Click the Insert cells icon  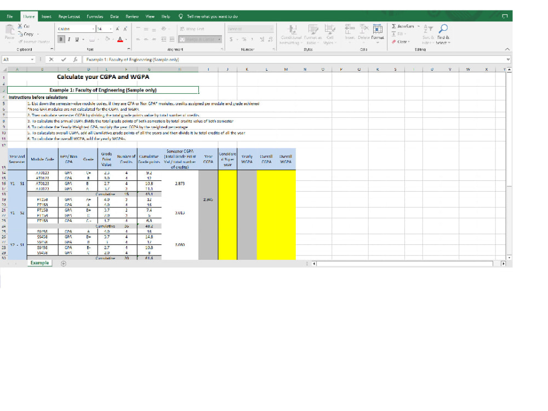tap(349, 29)
